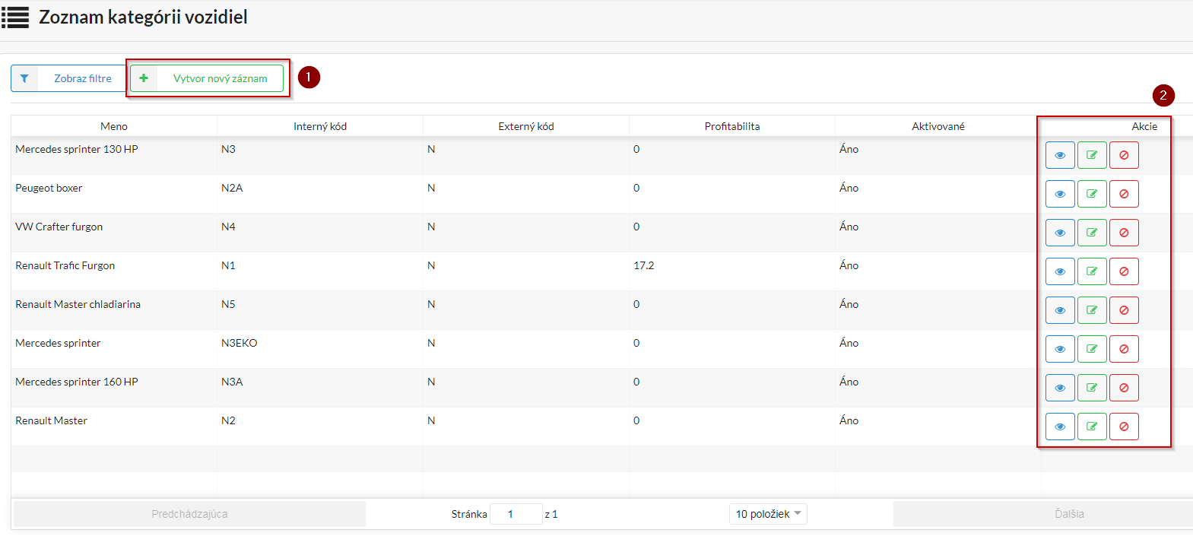This screenshot has height=536, width=1193.
Task: Click Vytvor nový záznam button
Action: coord(207,78)
